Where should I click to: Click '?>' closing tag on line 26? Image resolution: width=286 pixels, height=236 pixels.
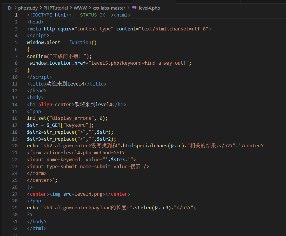pyautogui.click(x=30, y=187)
